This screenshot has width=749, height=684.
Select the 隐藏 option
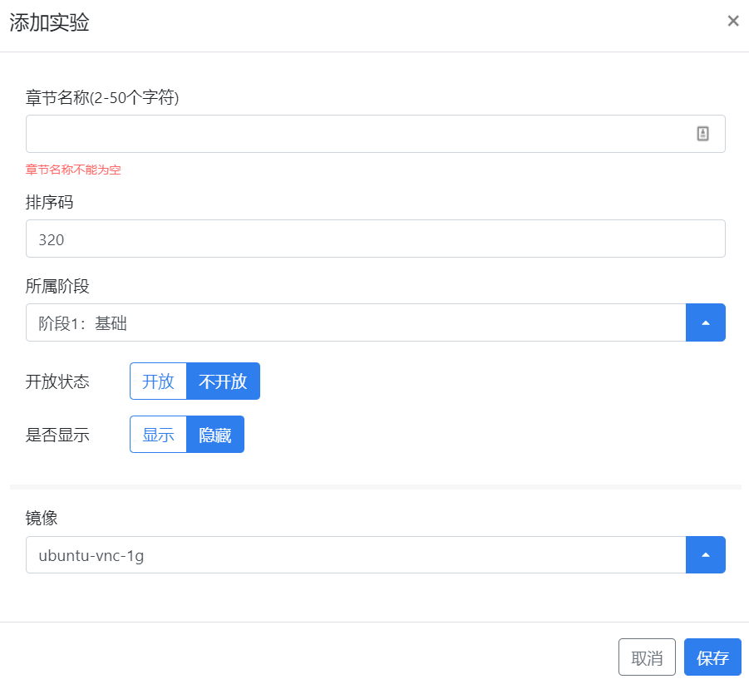tap(215, 435)
